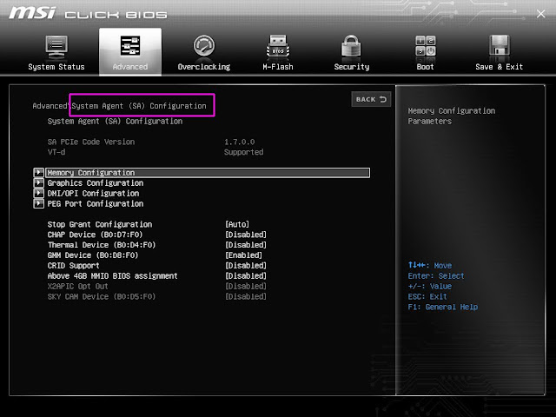Screen dimensions: 556x417
Task: Open the Memory Configuration submenu entry
Action: click(x=208, y=173)
